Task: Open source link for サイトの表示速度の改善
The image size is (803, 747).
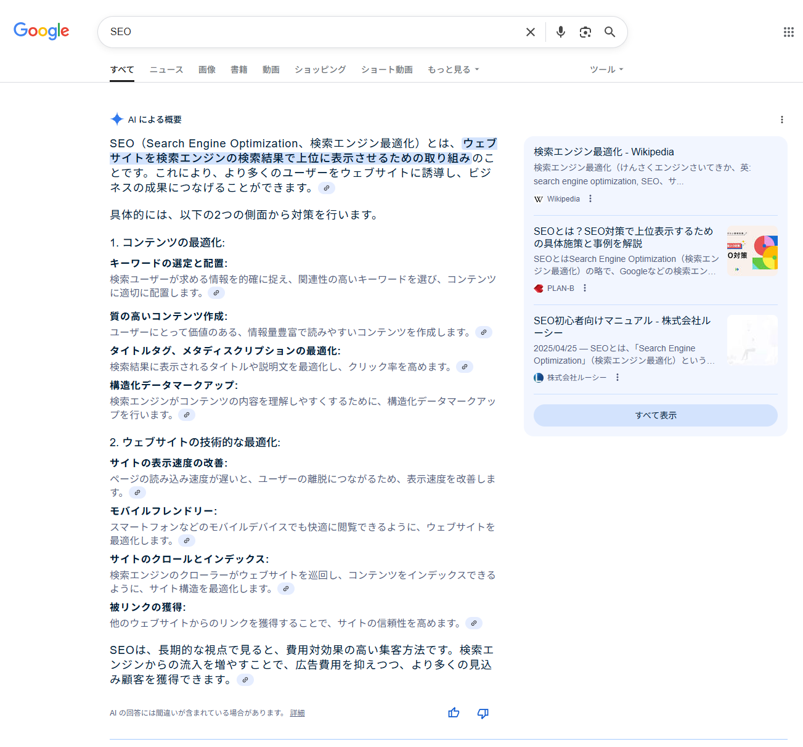Action: point(137,492)
